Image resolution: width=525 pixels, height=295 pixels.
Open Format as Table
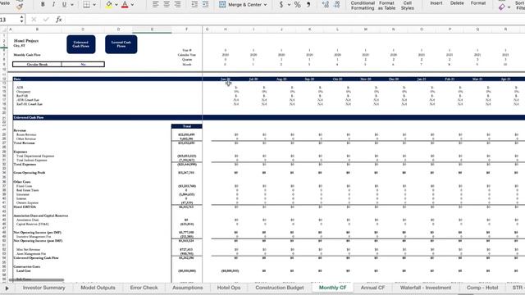click(386, 6)
